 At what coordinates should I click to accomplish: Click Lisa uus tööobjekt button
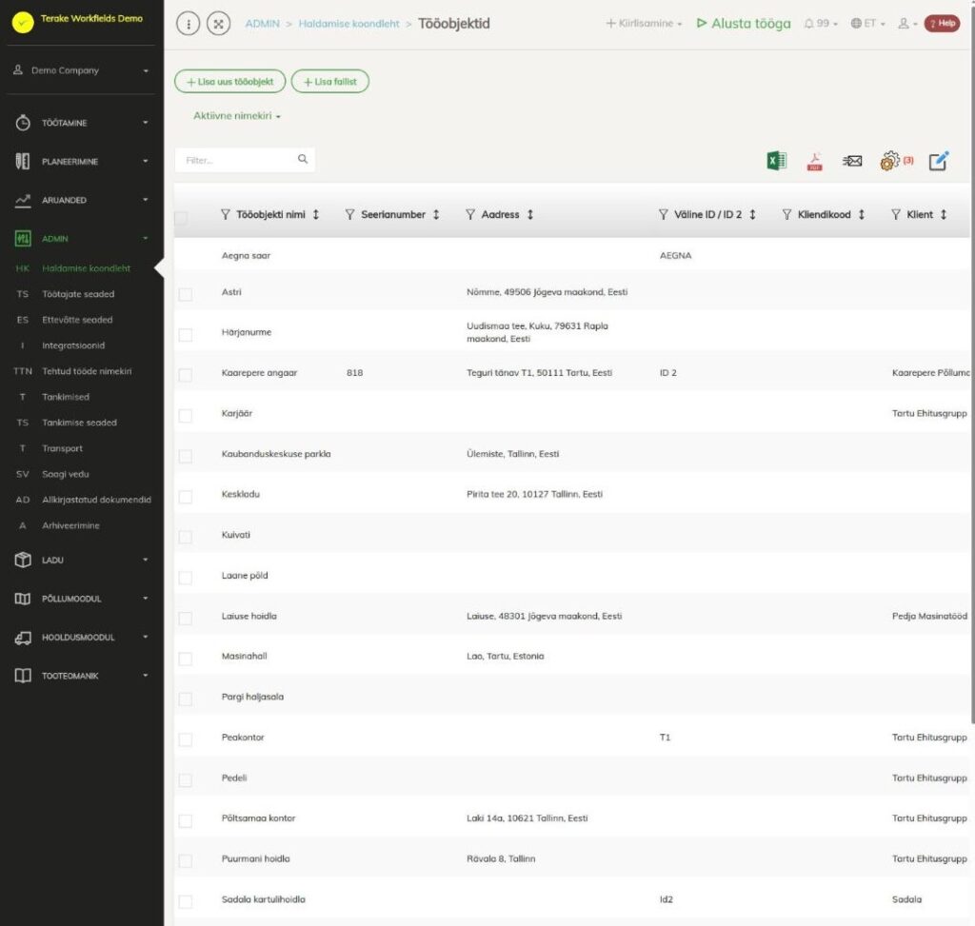coord(230,82)
